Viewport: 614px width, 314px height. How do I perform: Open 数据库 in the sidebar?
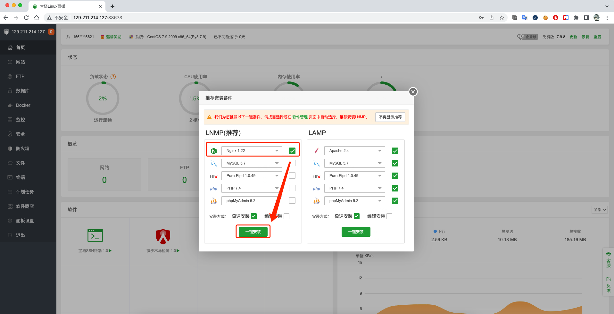point(28,91)
